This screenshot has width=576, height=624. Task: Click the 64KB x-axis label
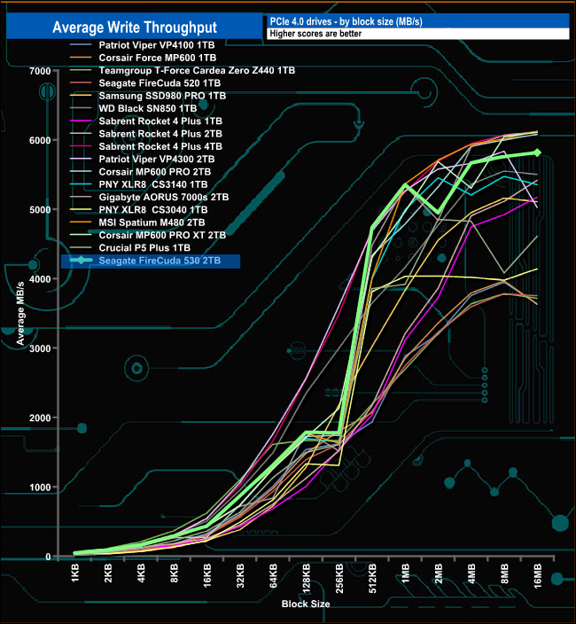[x=273, y=575]
